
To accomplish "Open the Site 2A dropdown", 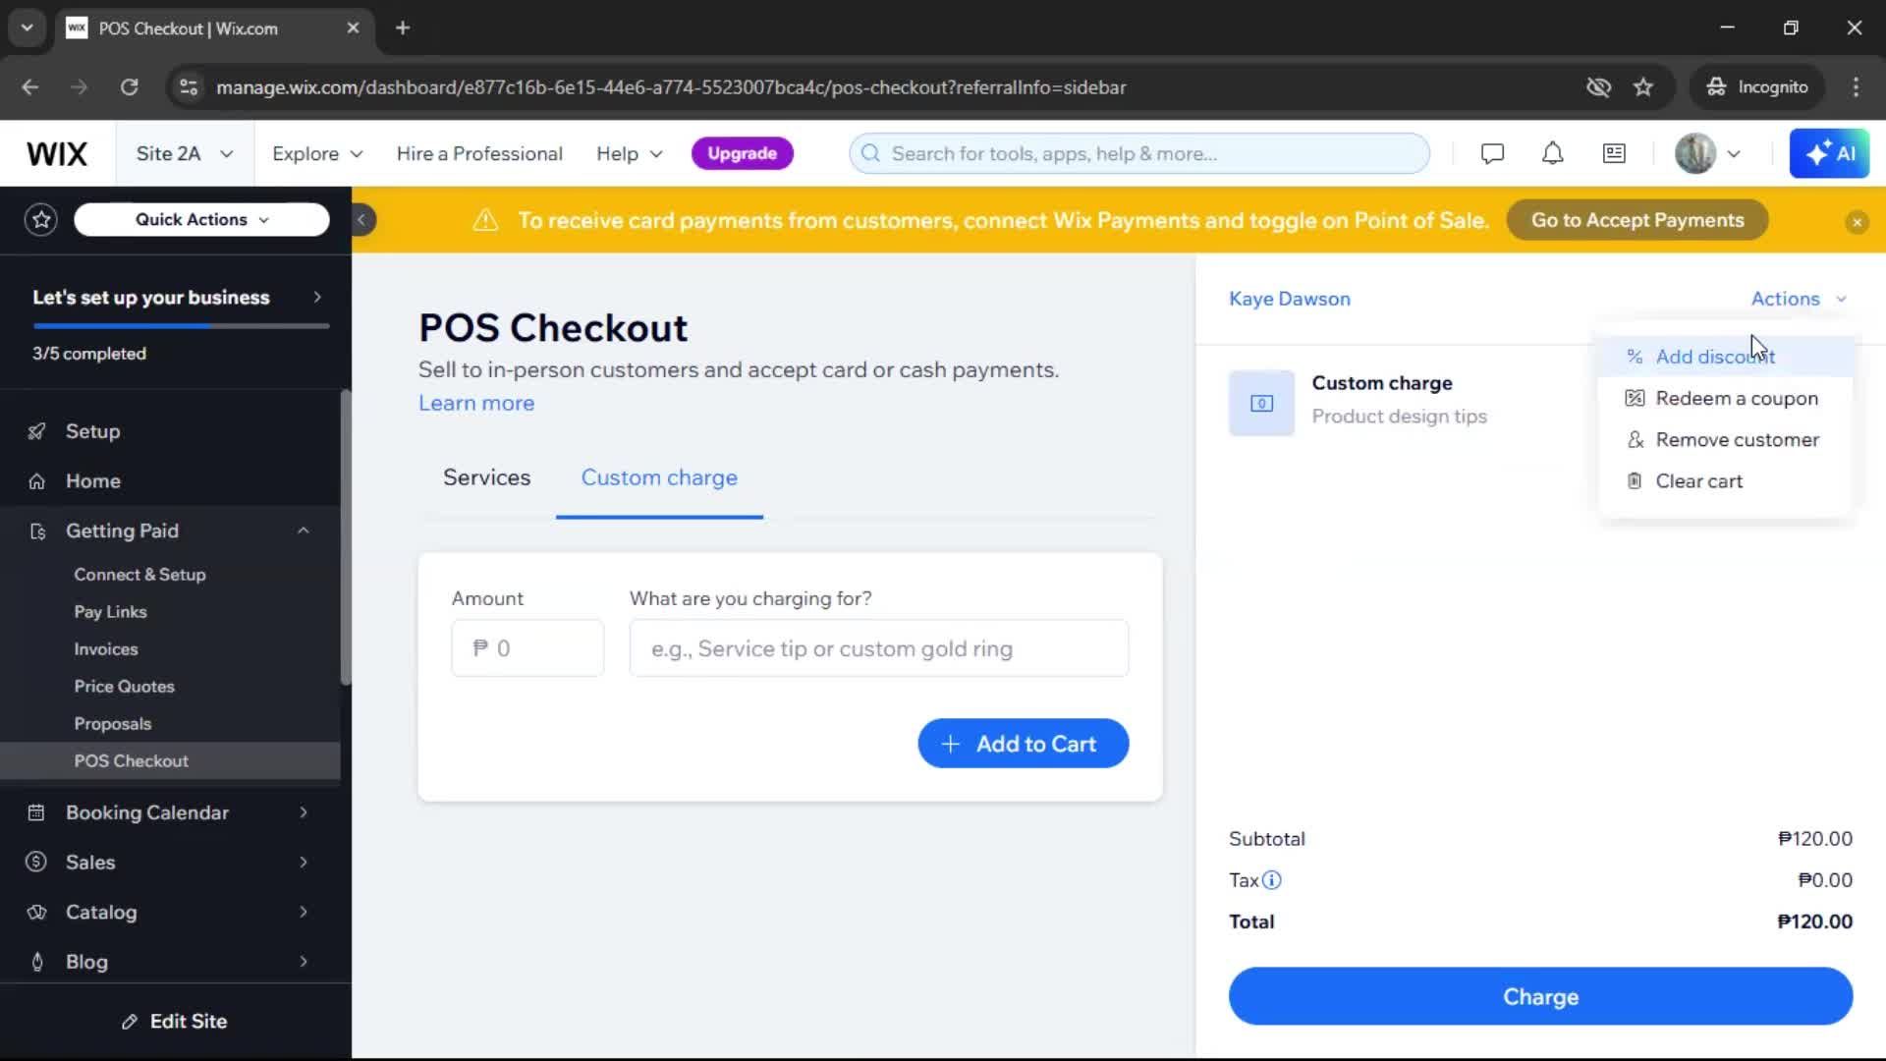I will 185,154.
